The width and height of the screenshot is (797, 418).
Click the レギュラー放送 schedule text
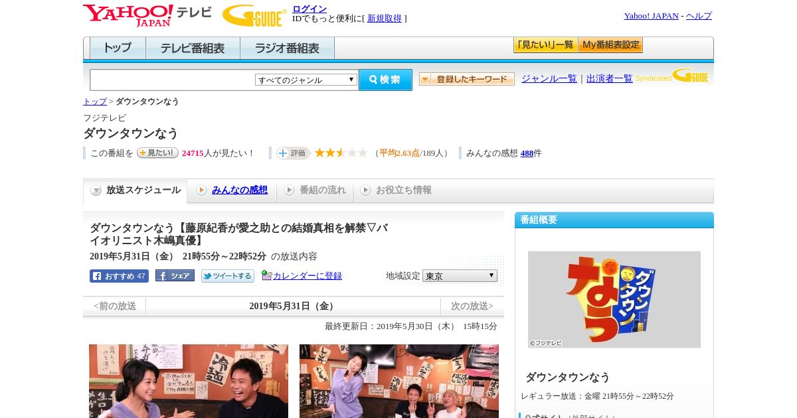pyautogui.click(x=597, y=396)
